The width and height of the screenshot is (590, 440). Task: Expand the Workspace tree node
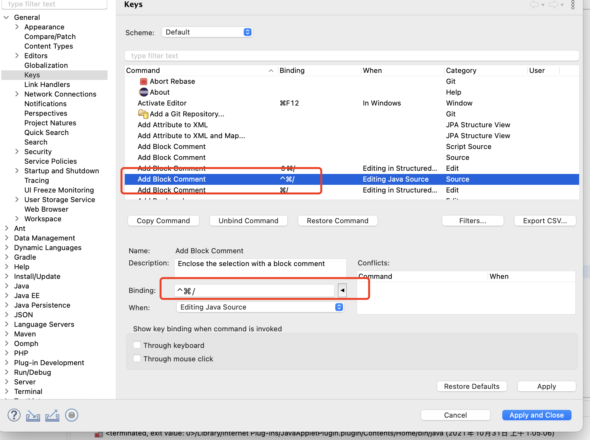(17, 219)
